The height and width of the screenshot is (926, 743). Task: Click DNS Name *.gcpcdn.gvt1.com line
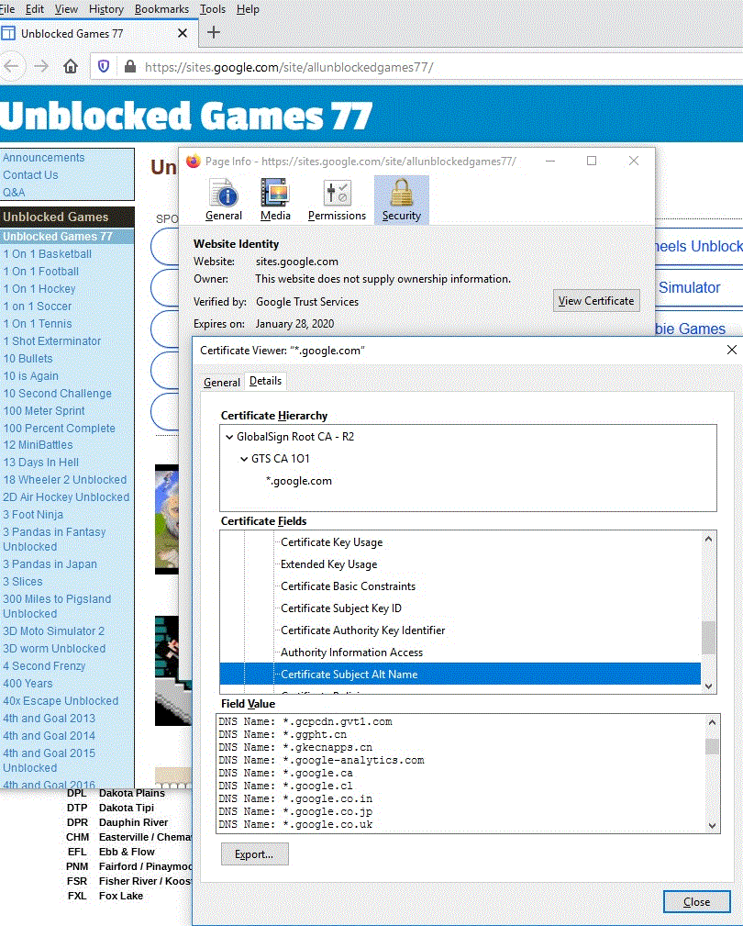305,721
